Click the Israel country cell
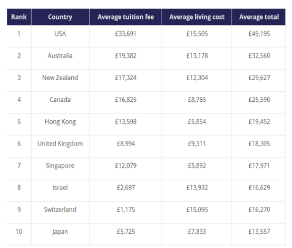The height and width of the screenshot is (248, 292). tap(60, 188)
